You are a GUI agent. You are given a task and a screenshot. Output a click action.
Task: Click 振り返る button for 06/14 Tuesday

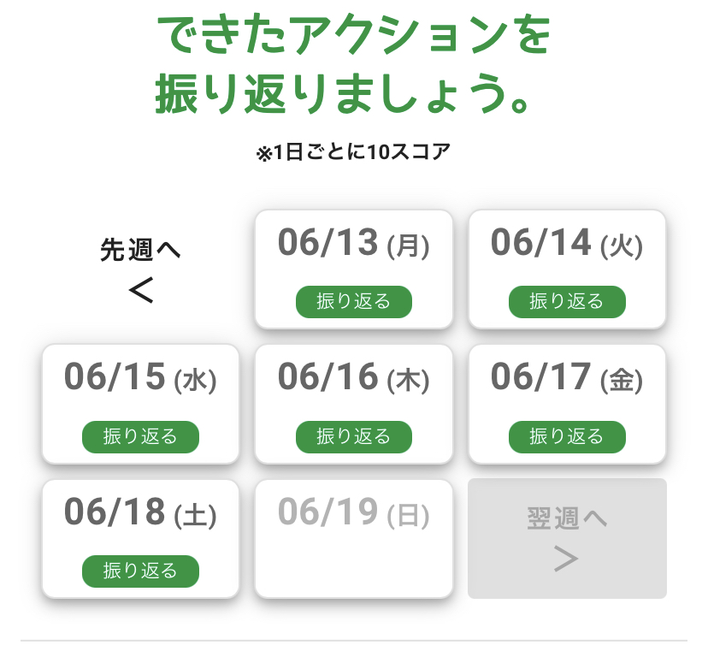point(567,302)
